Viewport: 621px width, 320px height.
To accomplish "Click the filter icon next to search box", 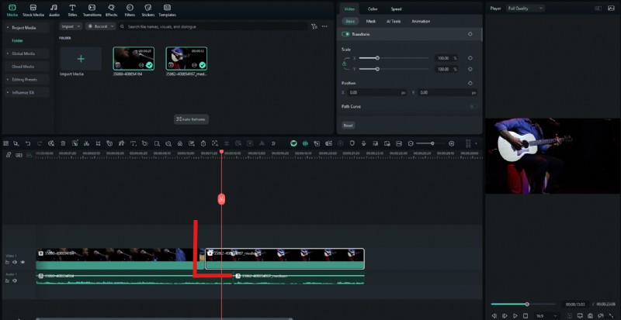I will 314,26.
